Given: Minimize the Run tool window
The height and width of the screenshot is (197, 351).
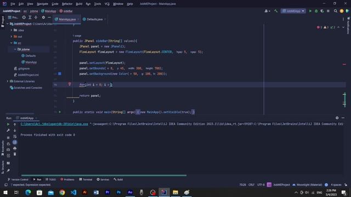Looking at the screenshot, I should pos(343,118).
